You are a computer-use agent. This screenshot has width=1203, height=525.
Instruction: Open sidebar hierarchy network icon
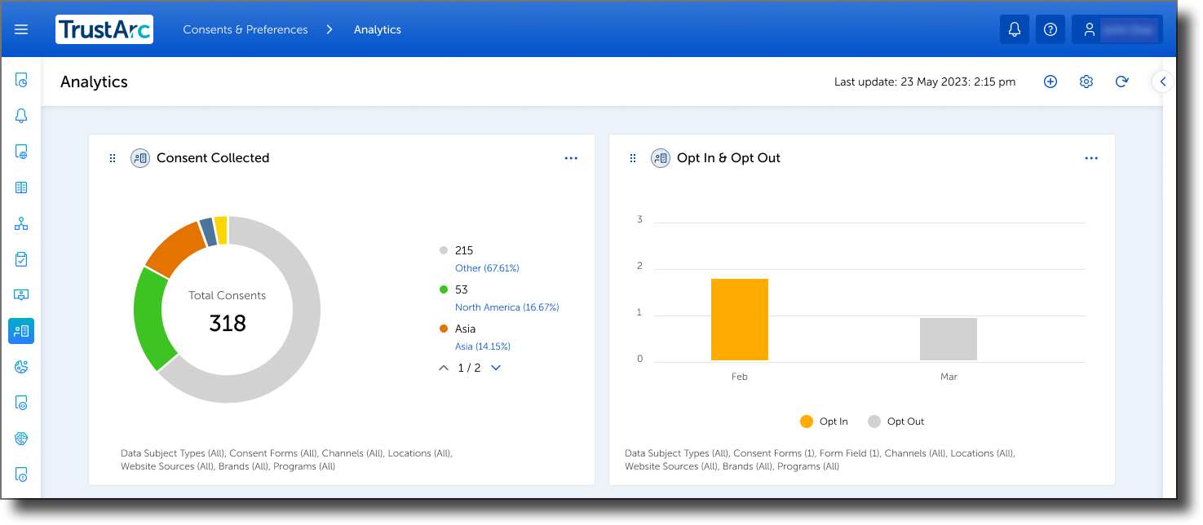pos(21,223)
